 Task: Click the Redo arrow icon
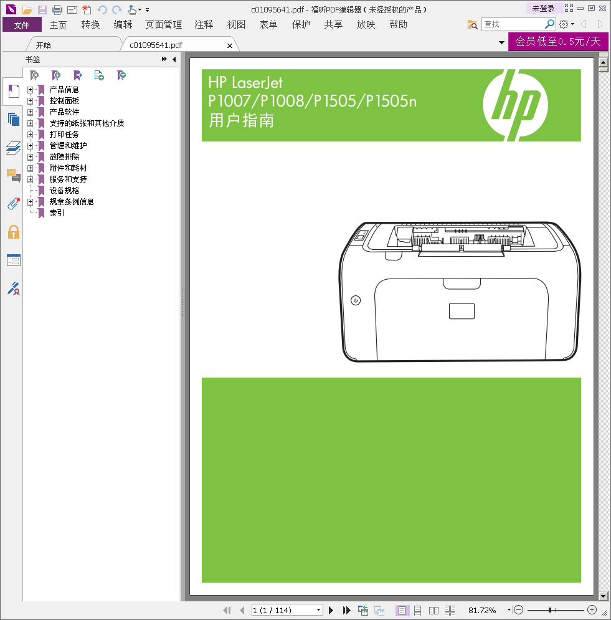pyautogui.click(x=117, y=9)
